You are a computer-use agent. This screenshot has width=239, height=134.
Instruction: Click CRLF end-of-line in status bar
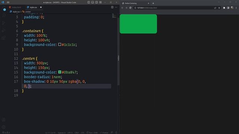pos(77,133)
